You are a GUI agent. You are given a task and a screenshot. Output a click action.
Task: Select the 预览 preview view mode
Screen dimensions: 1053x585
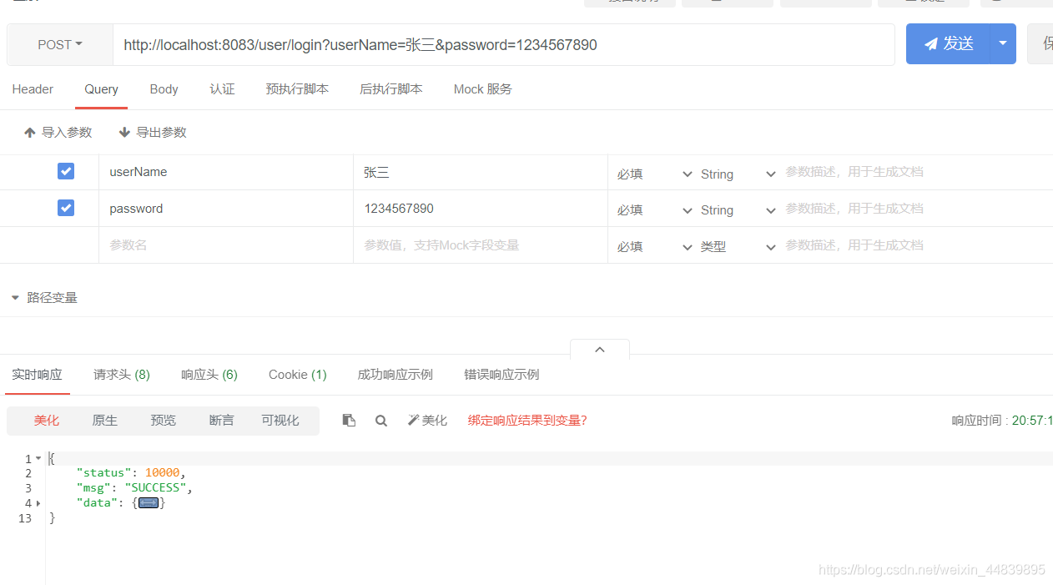[x=164, y=421]
